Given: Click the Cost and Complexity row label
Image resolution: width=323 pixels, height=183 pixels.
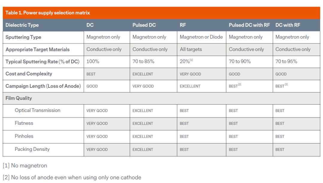Looking at the screenshot, I should 29,74.
